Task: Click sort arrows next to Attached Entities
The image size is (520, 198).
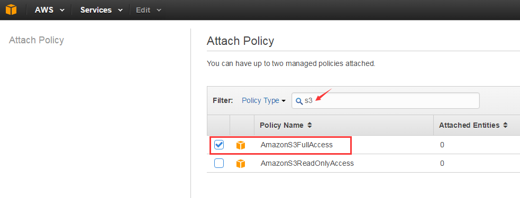Action: tap(505, 125)
